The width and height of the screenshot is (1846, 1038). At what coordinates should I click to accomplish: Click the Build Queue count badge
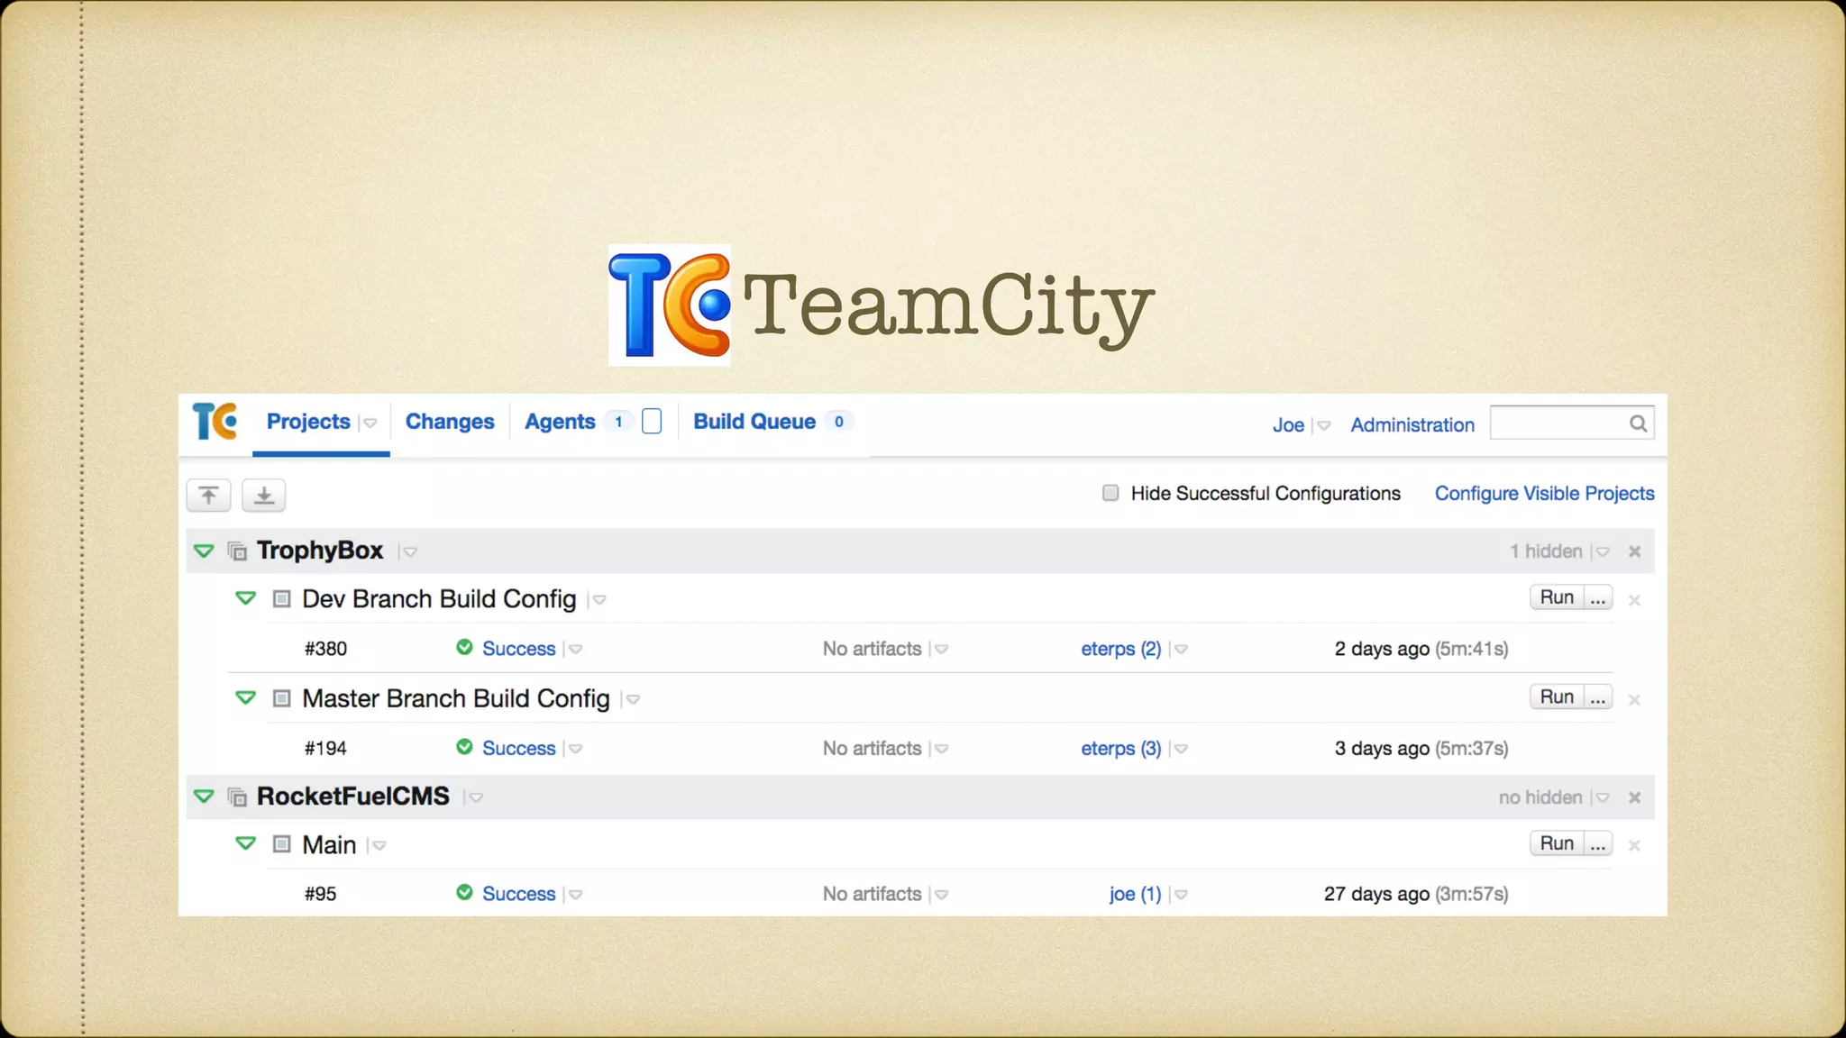coord(839,422)
